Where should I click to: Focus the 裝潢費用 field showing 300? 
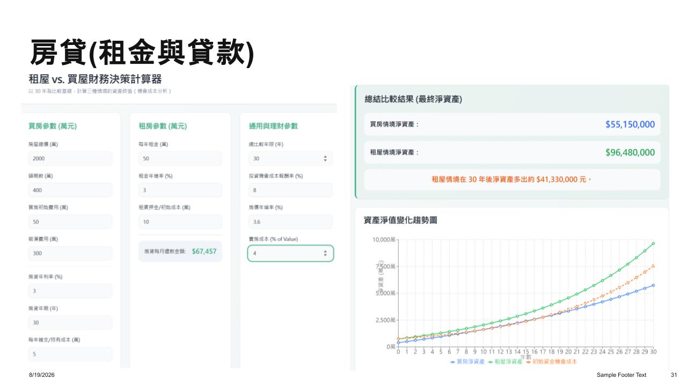[x=70, y=254]
